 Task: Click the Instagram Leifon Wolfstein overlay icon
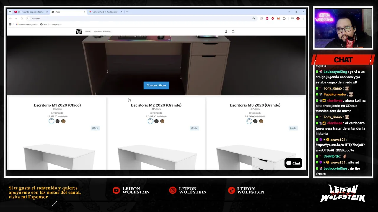[x=172, y=191]
